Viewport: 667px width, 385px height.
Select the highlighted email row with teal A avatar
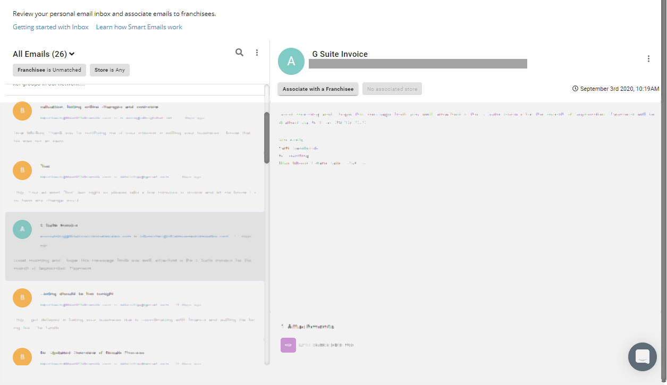pyautogui.click(x=135, y=246)
